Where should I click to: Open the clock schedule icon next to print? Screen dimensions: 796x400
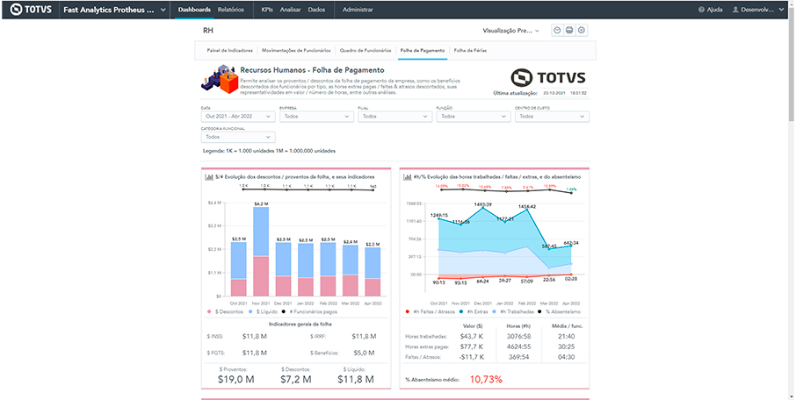(x=557, y=31)
